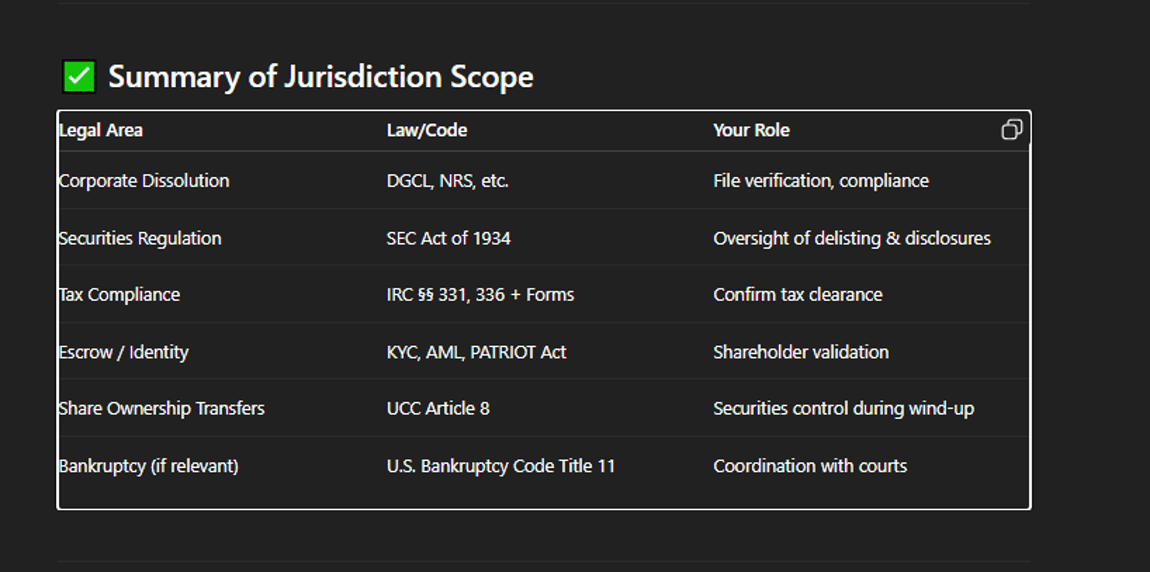Click the UCC Article 8 cell
Viewport: 1150px width, 572px height.
(x=438, y=408)
